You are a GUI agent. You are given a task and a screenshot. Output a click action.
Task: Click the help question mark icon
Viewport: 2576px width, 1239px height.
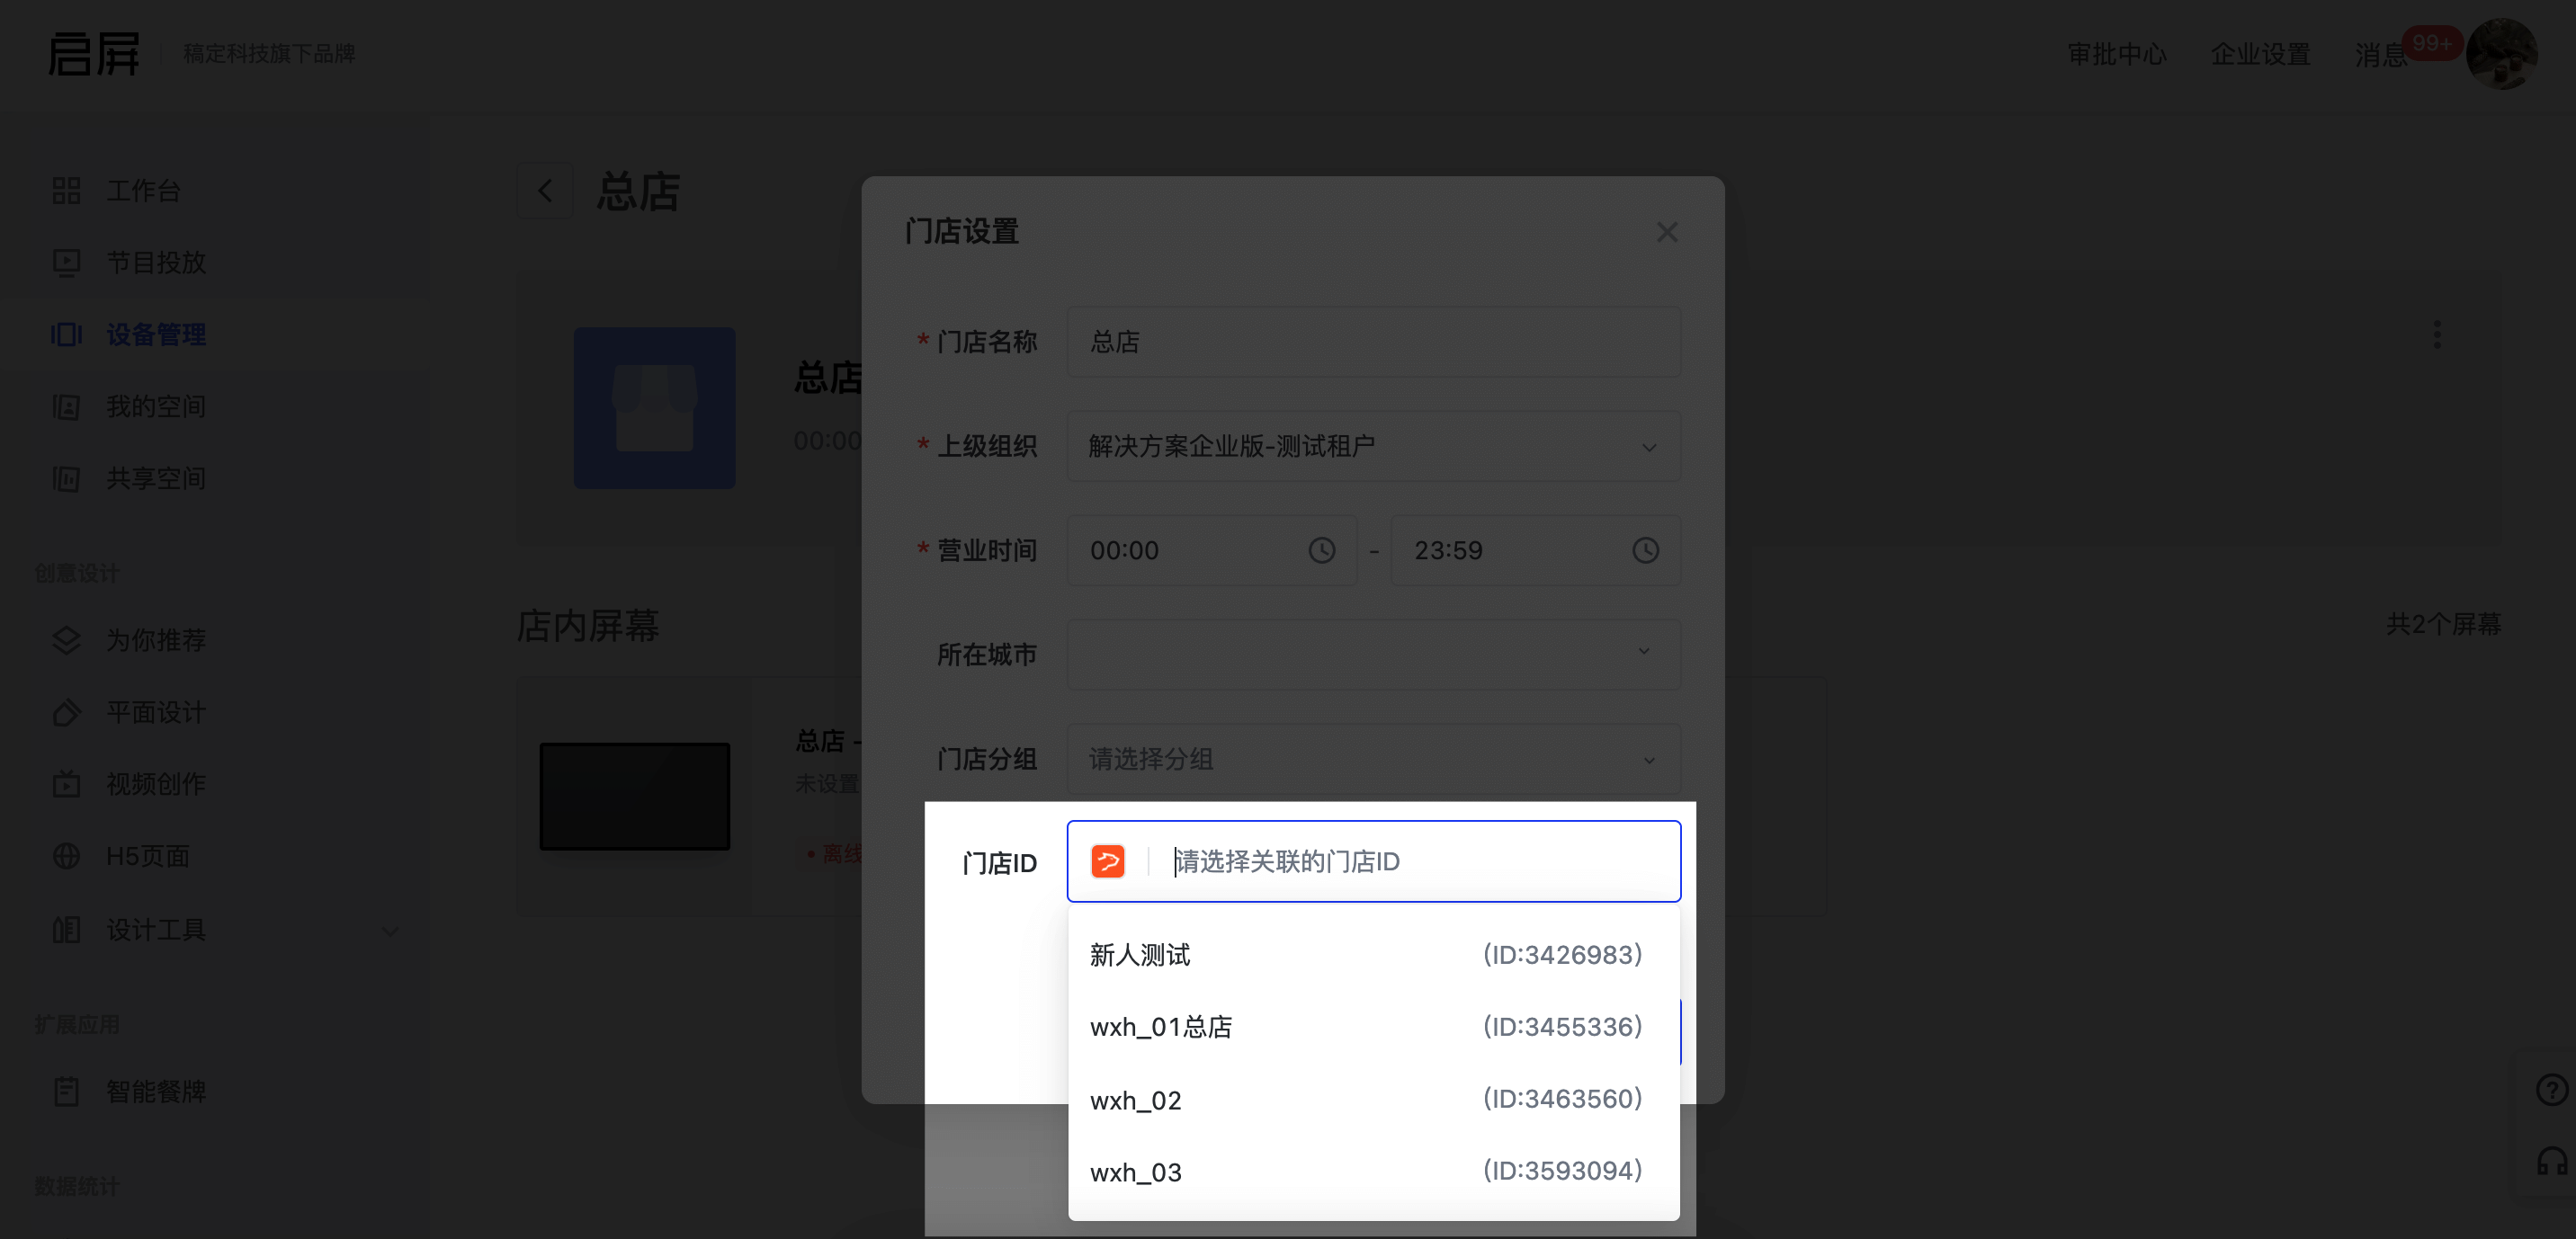(2551, 1089)
